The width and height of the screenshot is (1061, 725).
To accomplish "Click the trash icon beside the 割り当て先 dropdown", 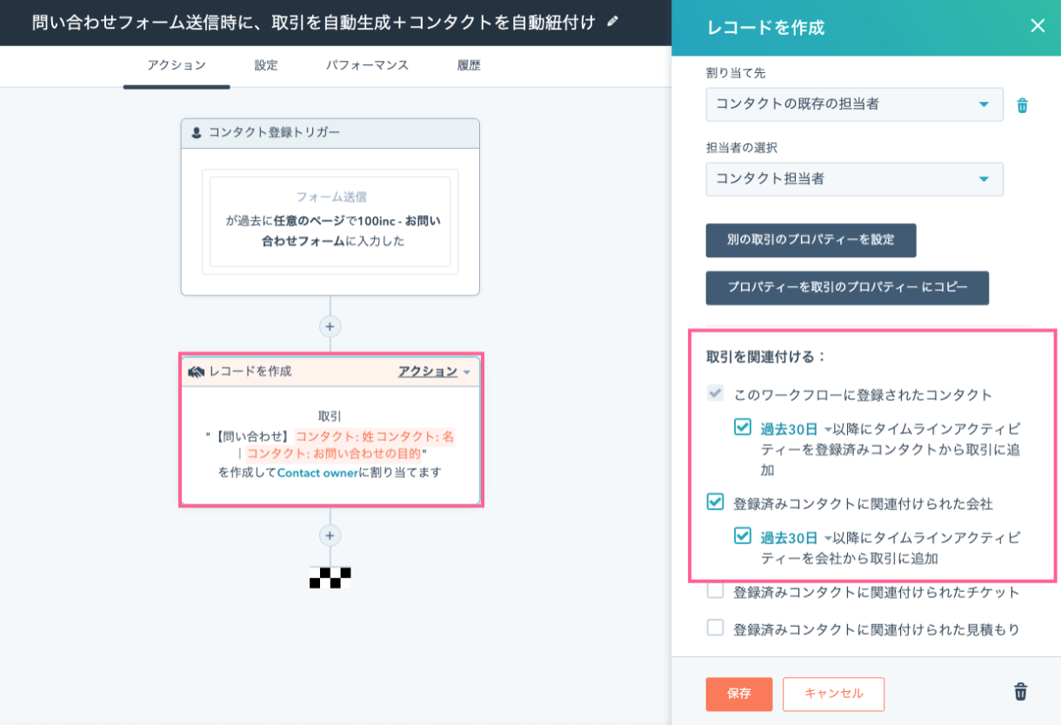I will click(x=1022, y=104).
